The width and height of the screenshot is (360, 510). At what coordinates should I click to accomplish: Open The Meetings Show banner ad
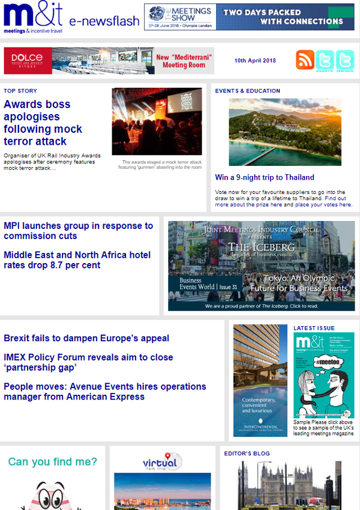pos(249,17)
